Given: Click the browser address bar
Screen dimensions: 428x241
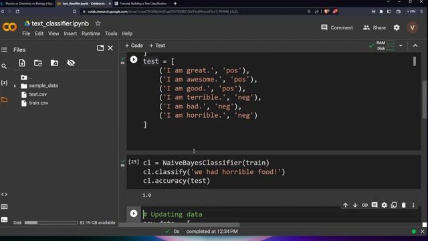Looking at the screenshot, I should (191, 11).
